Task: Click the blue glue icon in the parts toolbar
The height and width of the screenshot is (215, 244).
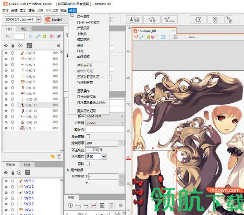Action: tap(59, 36)
